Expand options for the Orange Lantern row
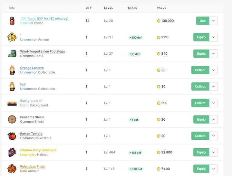 coord(213,70)
